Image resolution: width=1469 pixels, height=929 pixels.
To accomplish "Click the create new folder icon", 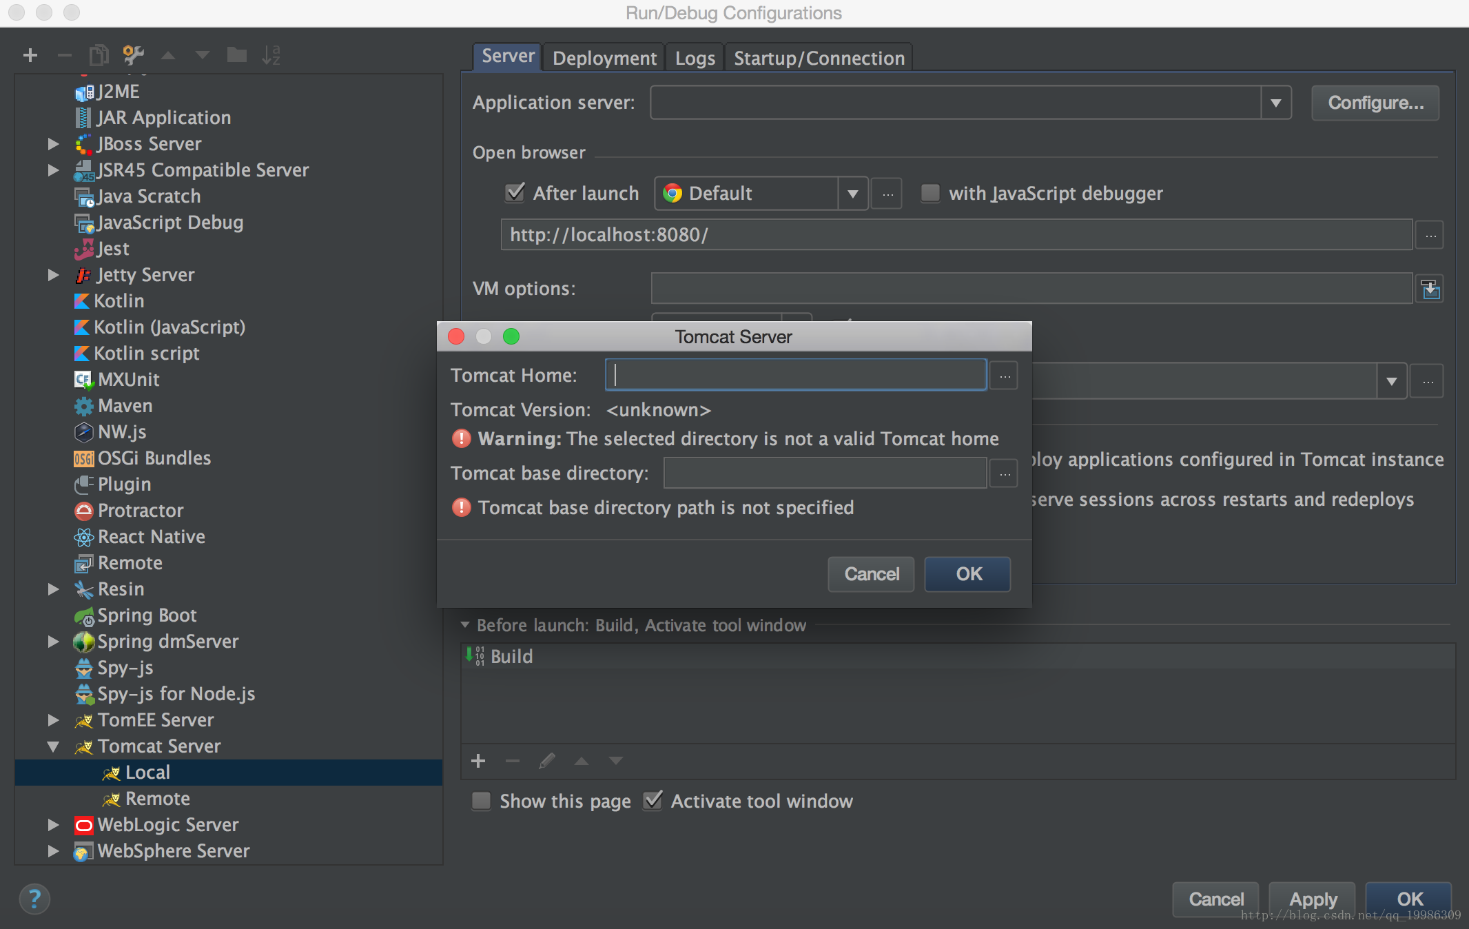I will pyautogui.click(x=236, y=55).
